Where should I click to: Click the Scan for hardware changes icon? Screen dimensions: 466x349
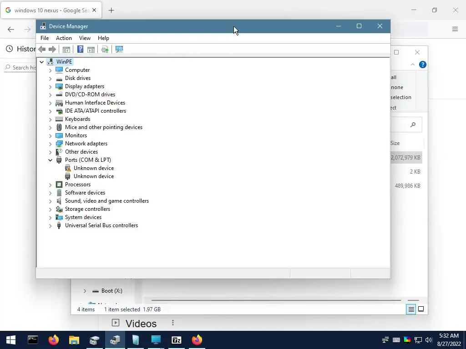click(x=119, y=49)
